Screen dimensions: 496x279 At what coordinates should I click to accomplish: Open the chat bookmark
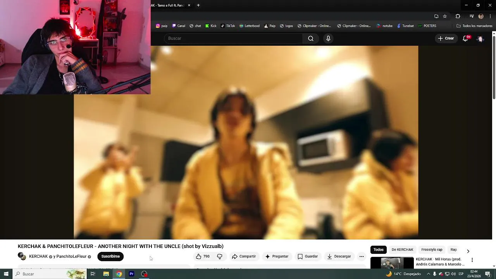[x=195, y=26]
